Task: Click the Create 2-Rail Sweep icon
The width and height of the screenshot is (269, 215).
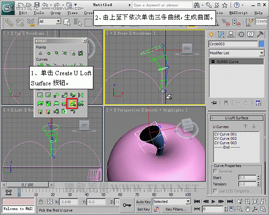Action: (x=48, y=112)
